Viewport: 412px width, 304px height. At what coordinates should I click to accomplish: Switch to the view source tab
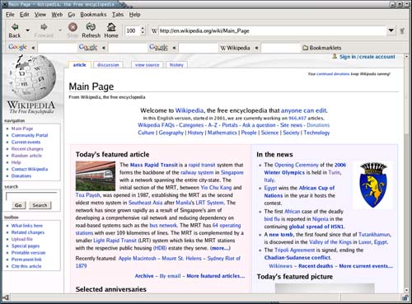(x=147, y=65)
